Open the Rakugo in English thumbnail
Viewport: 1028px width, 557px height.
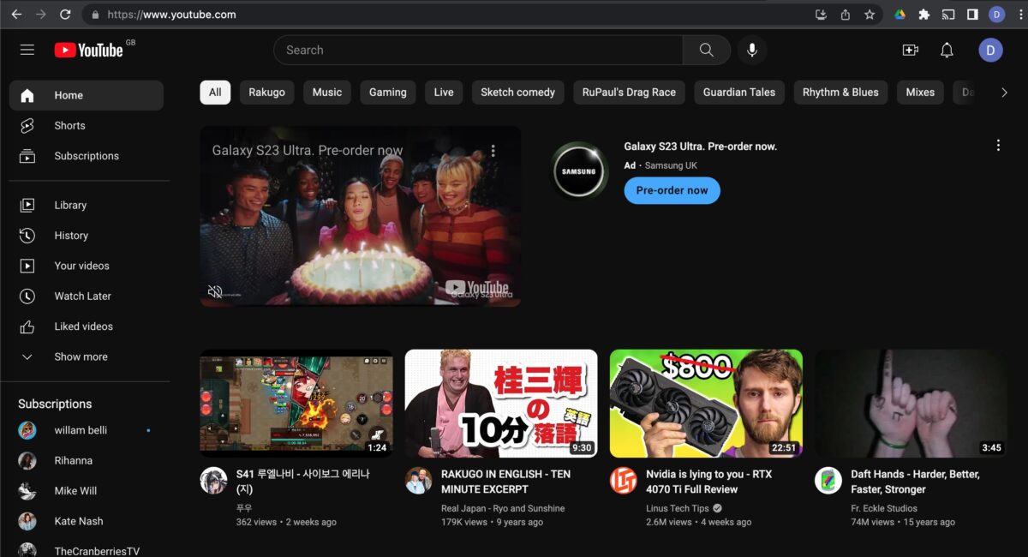501,403
